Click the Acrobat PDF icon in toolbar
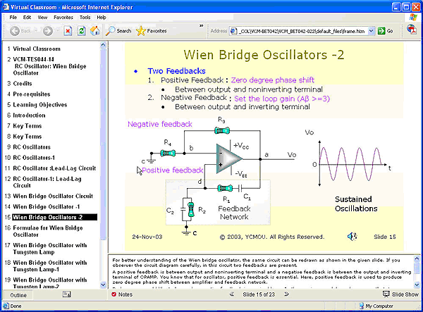Screen dimensions: 423x312 (x=412, y=29)
